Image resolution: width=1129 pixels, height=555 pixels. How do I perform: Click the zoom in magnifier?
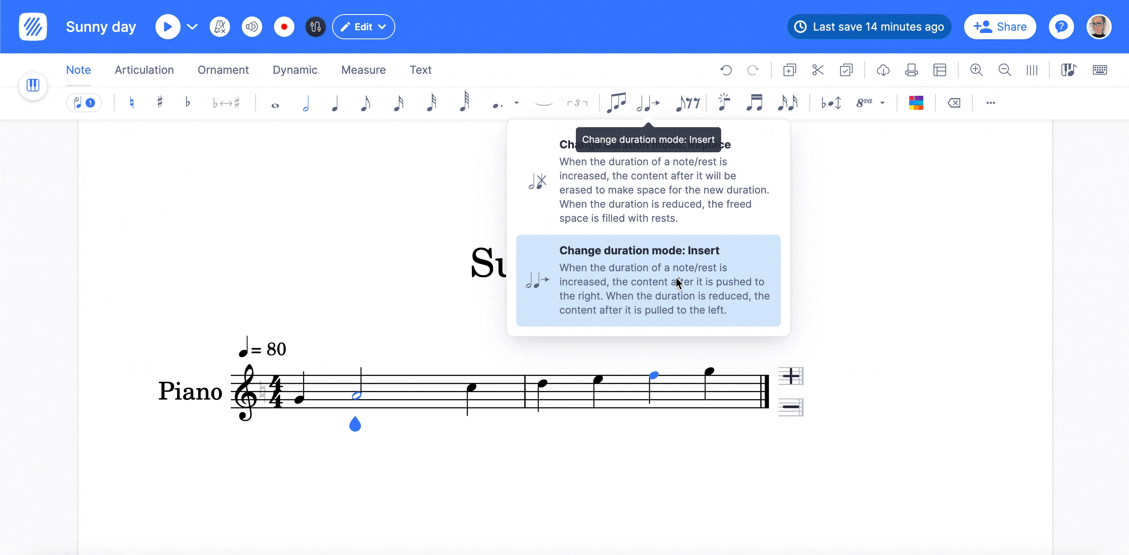coord(976,70)
